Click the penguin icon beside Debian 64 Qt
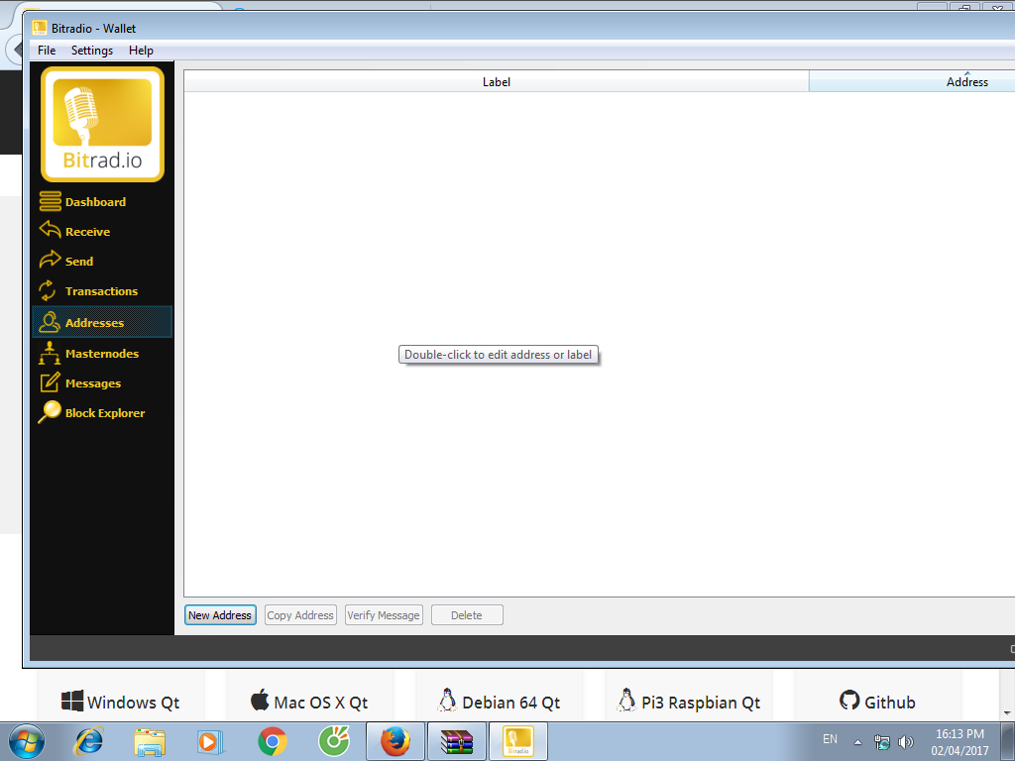The height and width of the screenshot is (761, 1015). click(447, 701)
